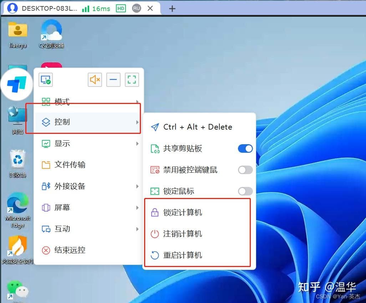Click the screen status monitor icon
The width and height of the screenshot is (366, 303).
46,80
